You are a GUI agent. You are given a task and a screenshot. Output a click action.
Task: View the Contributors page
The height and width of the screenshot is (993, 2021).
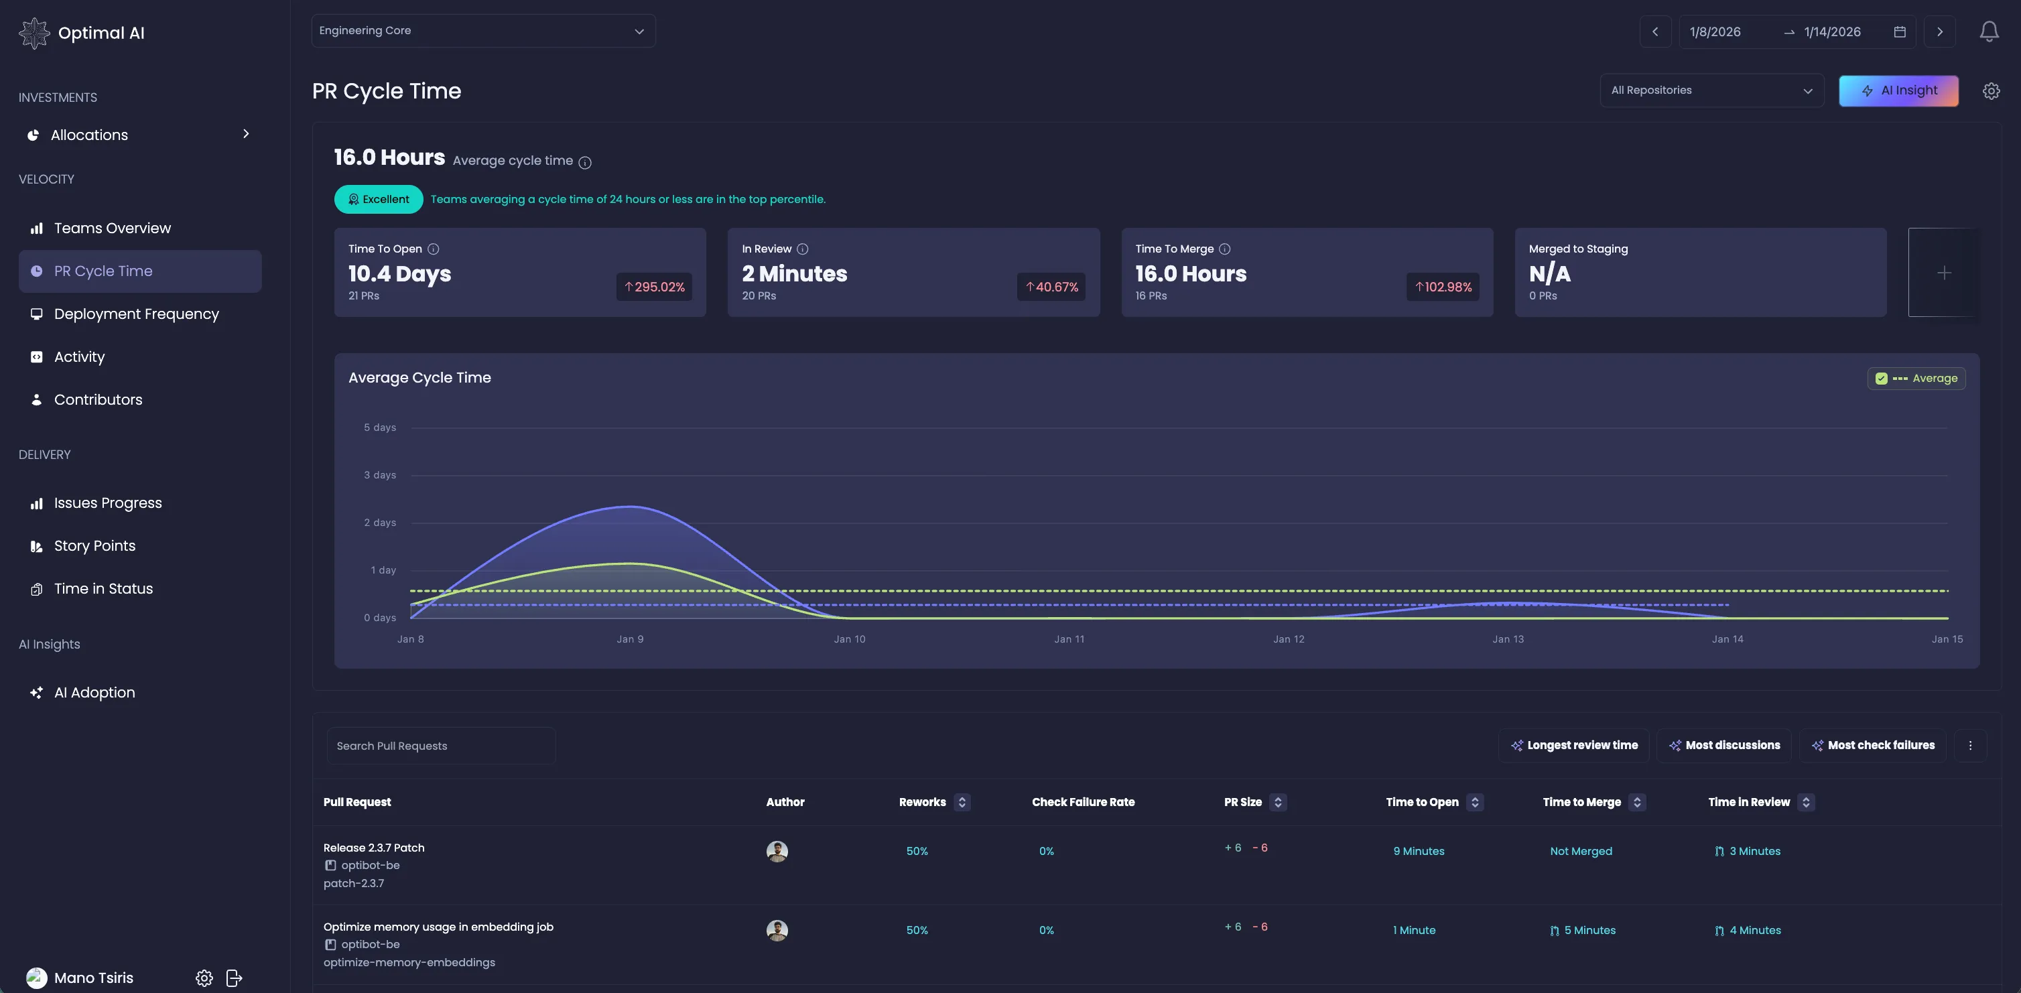[x=97, y=399]
